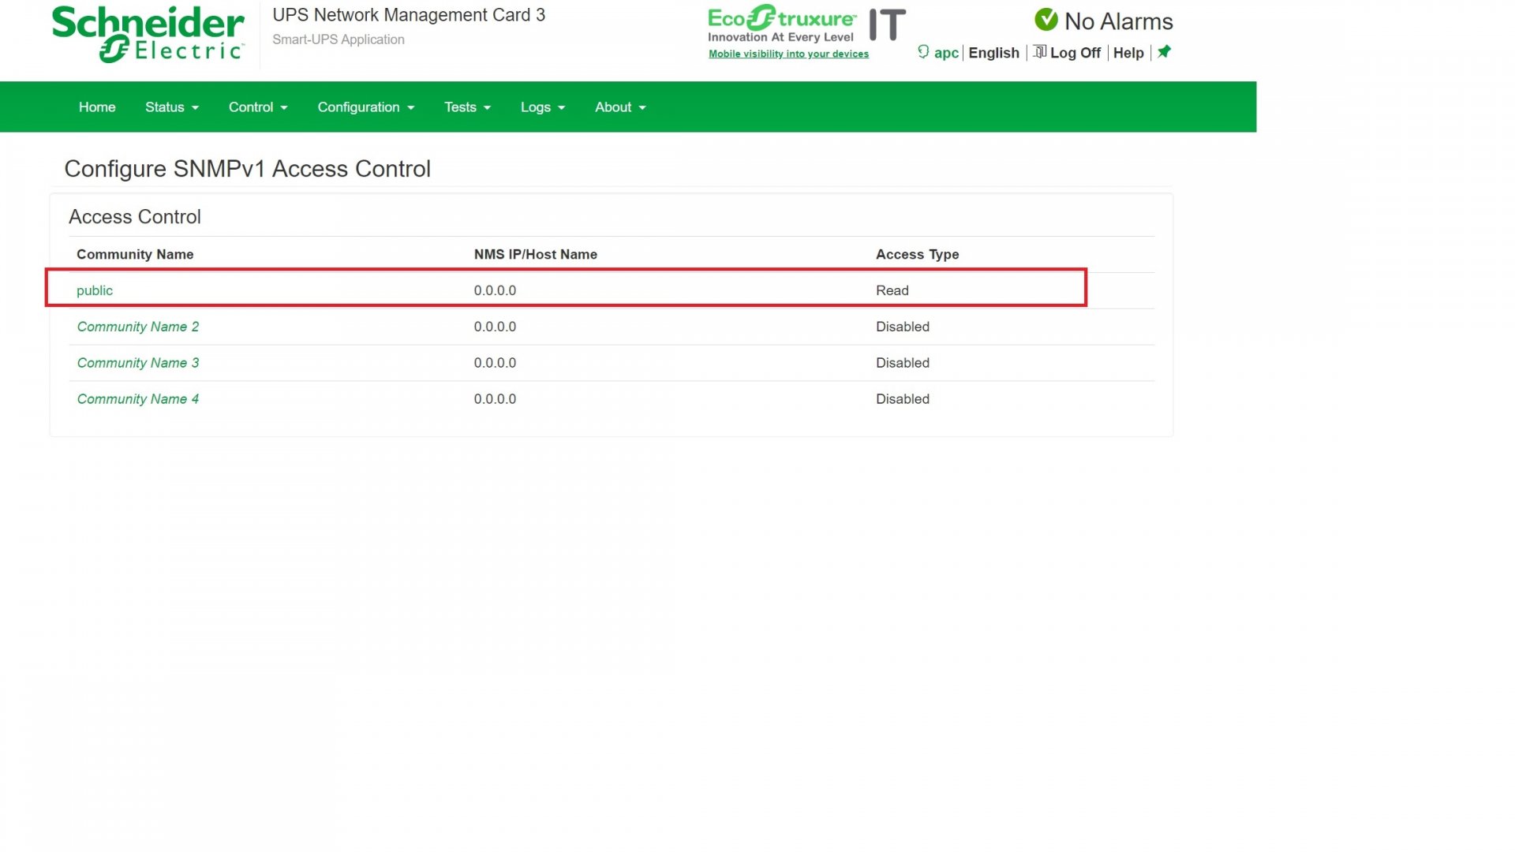Image resolution: width=1515 pixels, height=852 pixels.
Task: Click the No Alarms green checkmark icon
Action: click(1046, 20)
